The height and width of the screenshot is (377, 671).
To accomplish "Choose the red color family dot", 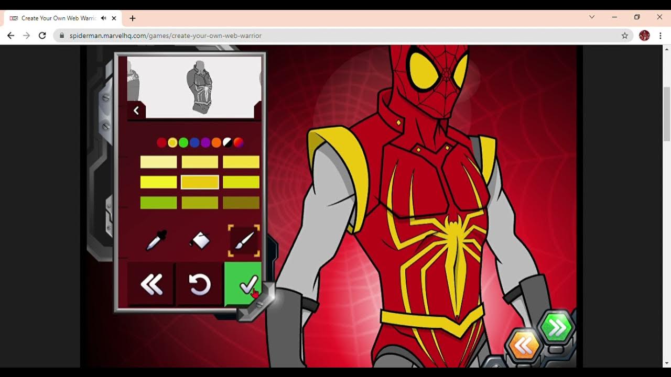I will click(x=161, y=142).
